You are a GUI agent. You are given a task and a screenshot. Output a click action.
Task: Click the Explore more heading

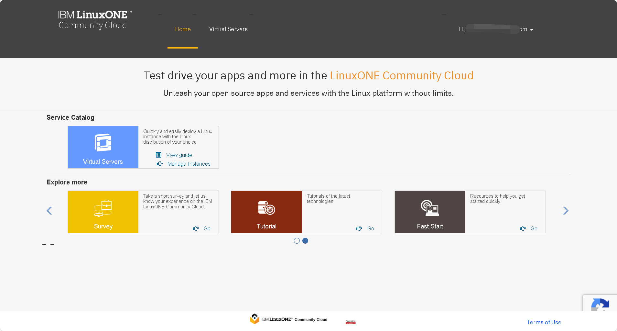[x=67, y=182]
